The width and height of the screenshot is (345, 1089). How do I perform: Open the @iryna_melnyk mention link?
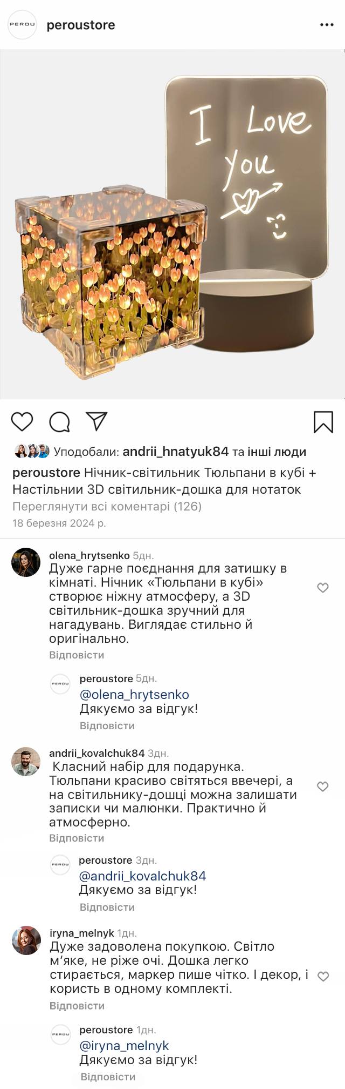(x=124, y=1046)
